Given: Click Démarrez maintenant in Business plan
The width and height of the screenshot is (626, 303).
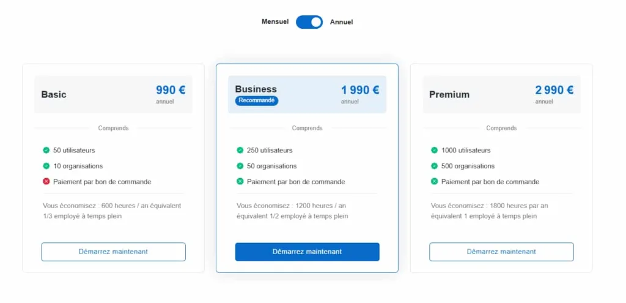Looking at the screenshot, I should click(307, 252).
